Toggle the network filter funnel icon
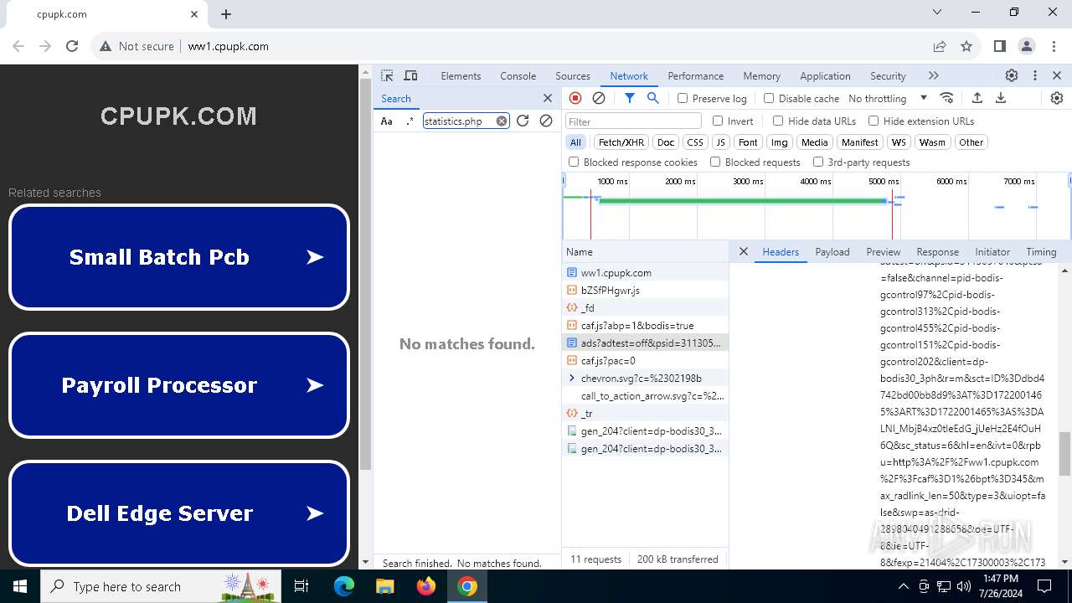The height and width of the screenshot is (603, 1072). coord(630,98)
